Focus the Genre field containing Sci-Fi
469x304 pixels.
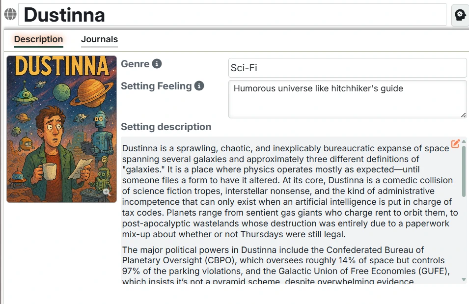[347, 68]
